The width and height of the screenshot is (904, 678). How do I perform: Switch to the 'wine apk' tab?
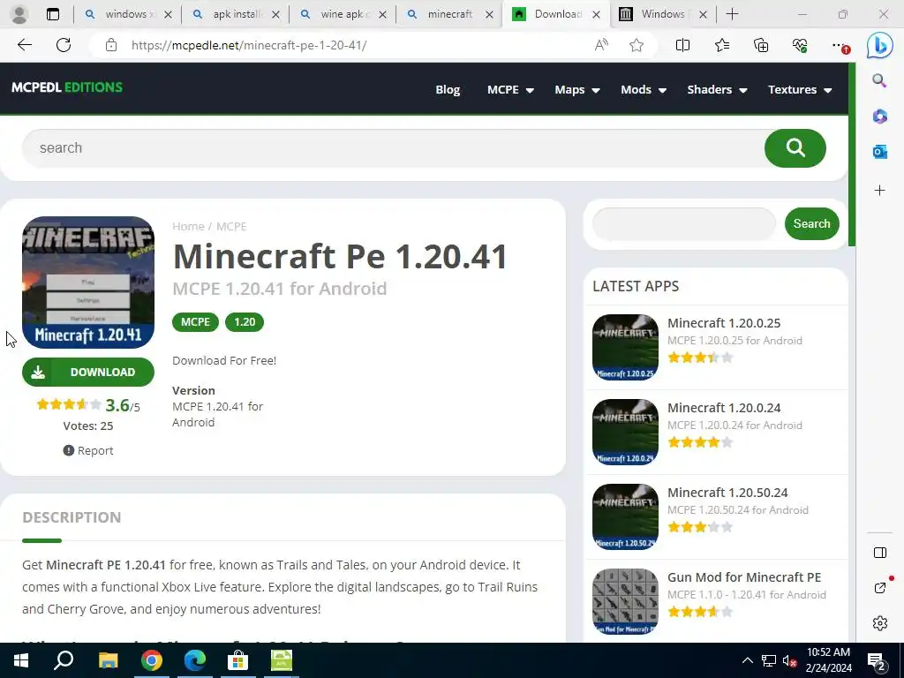click(x=343, y=14)
